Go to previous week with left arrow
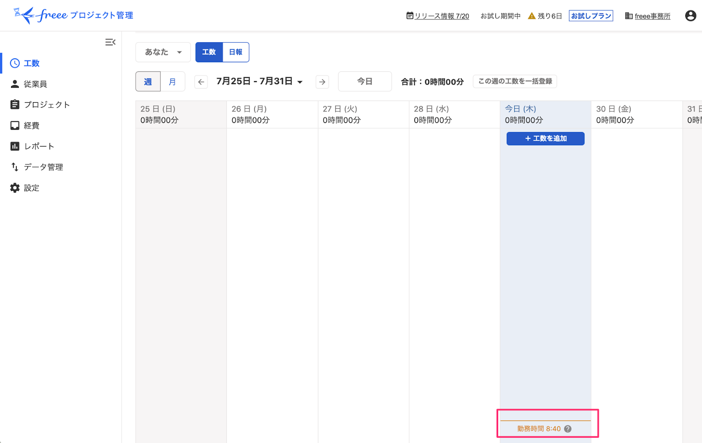702x443 pixels. pos(201,82)
